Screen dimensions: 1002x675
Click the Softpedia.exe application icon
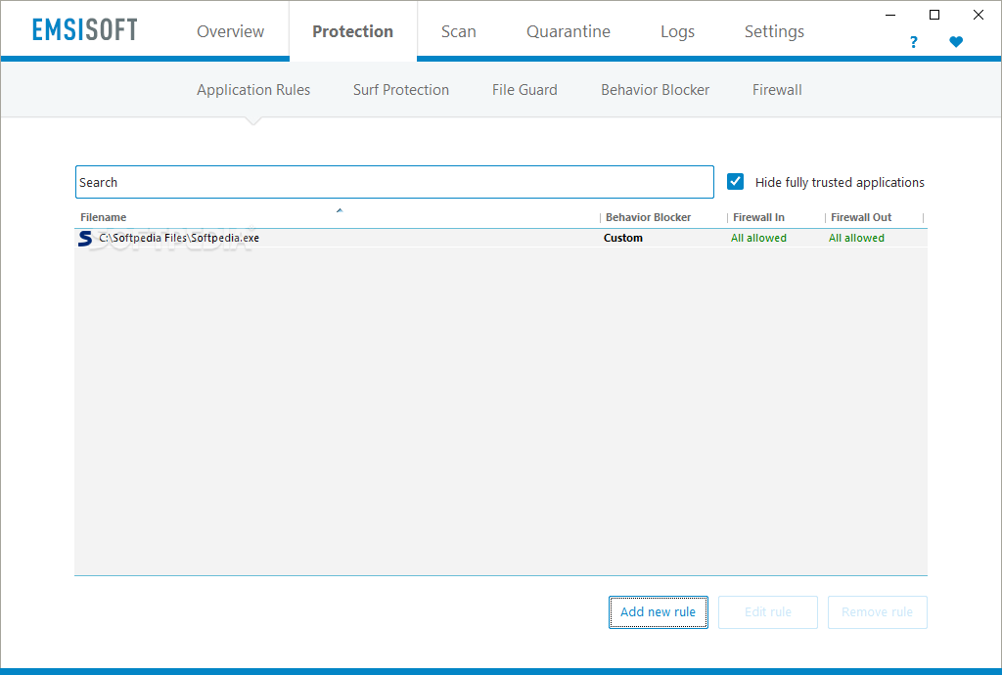85,238
